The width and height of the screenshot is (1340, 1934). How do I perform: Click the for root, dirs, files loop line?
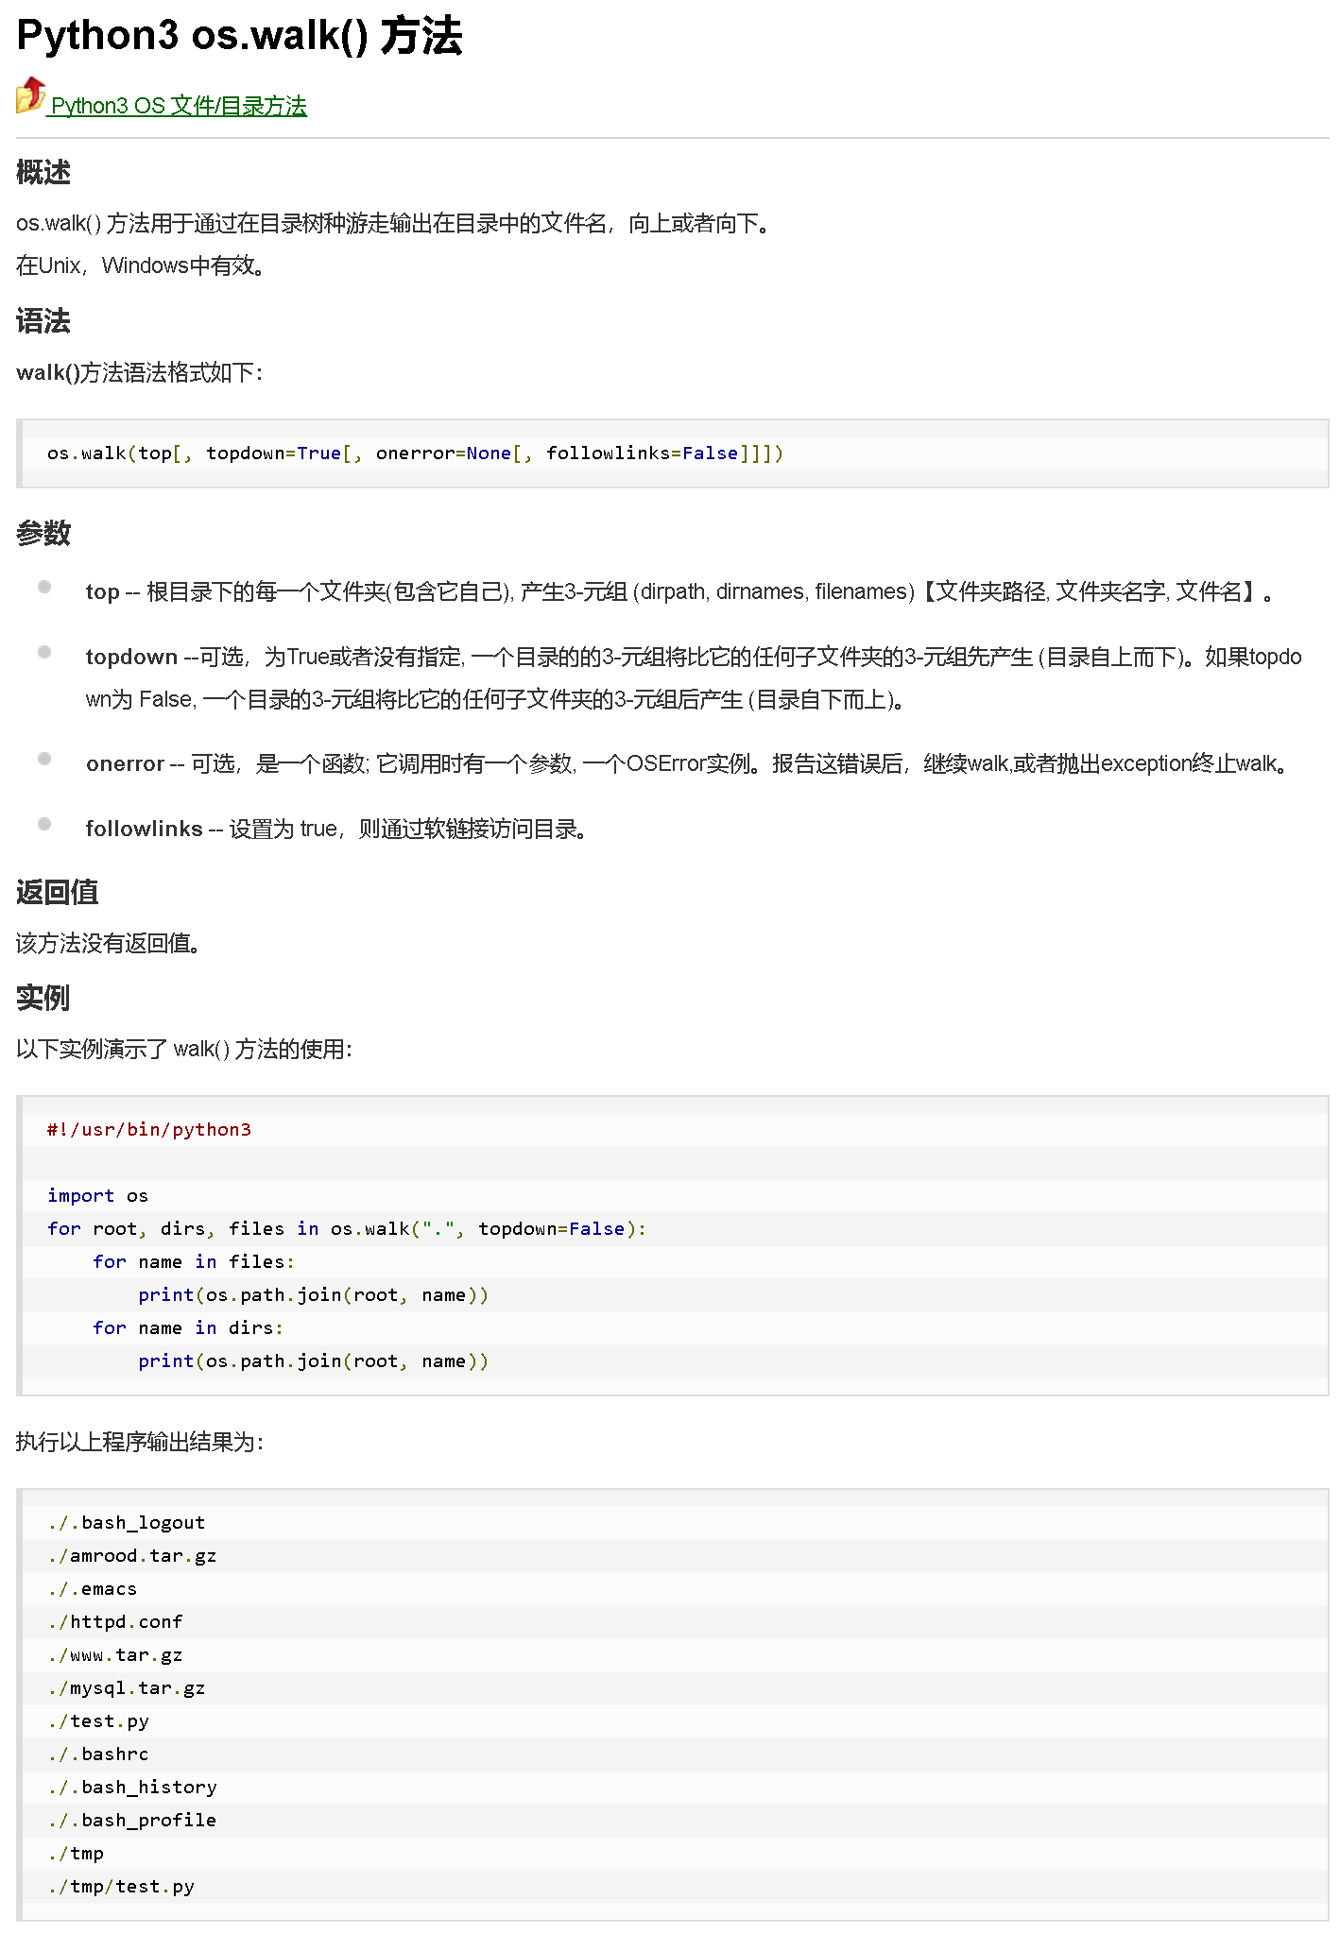[x=347, y=1229]
